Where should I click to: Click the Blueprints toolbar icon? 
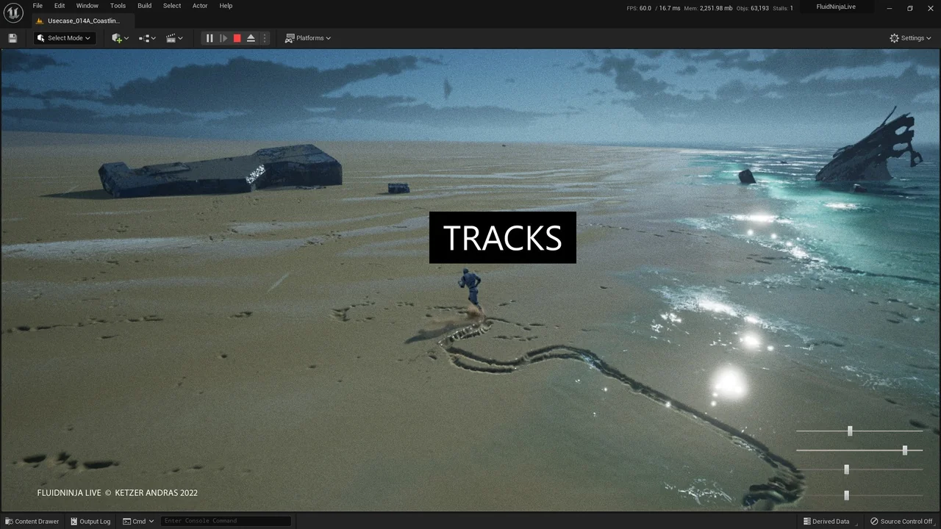pyautogui.click(x=146, y=37)
